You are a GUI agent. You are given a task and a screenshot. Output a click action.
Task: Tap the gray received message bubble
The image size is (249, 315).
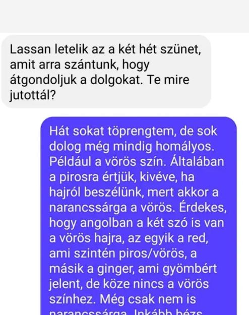pos(106,72)
